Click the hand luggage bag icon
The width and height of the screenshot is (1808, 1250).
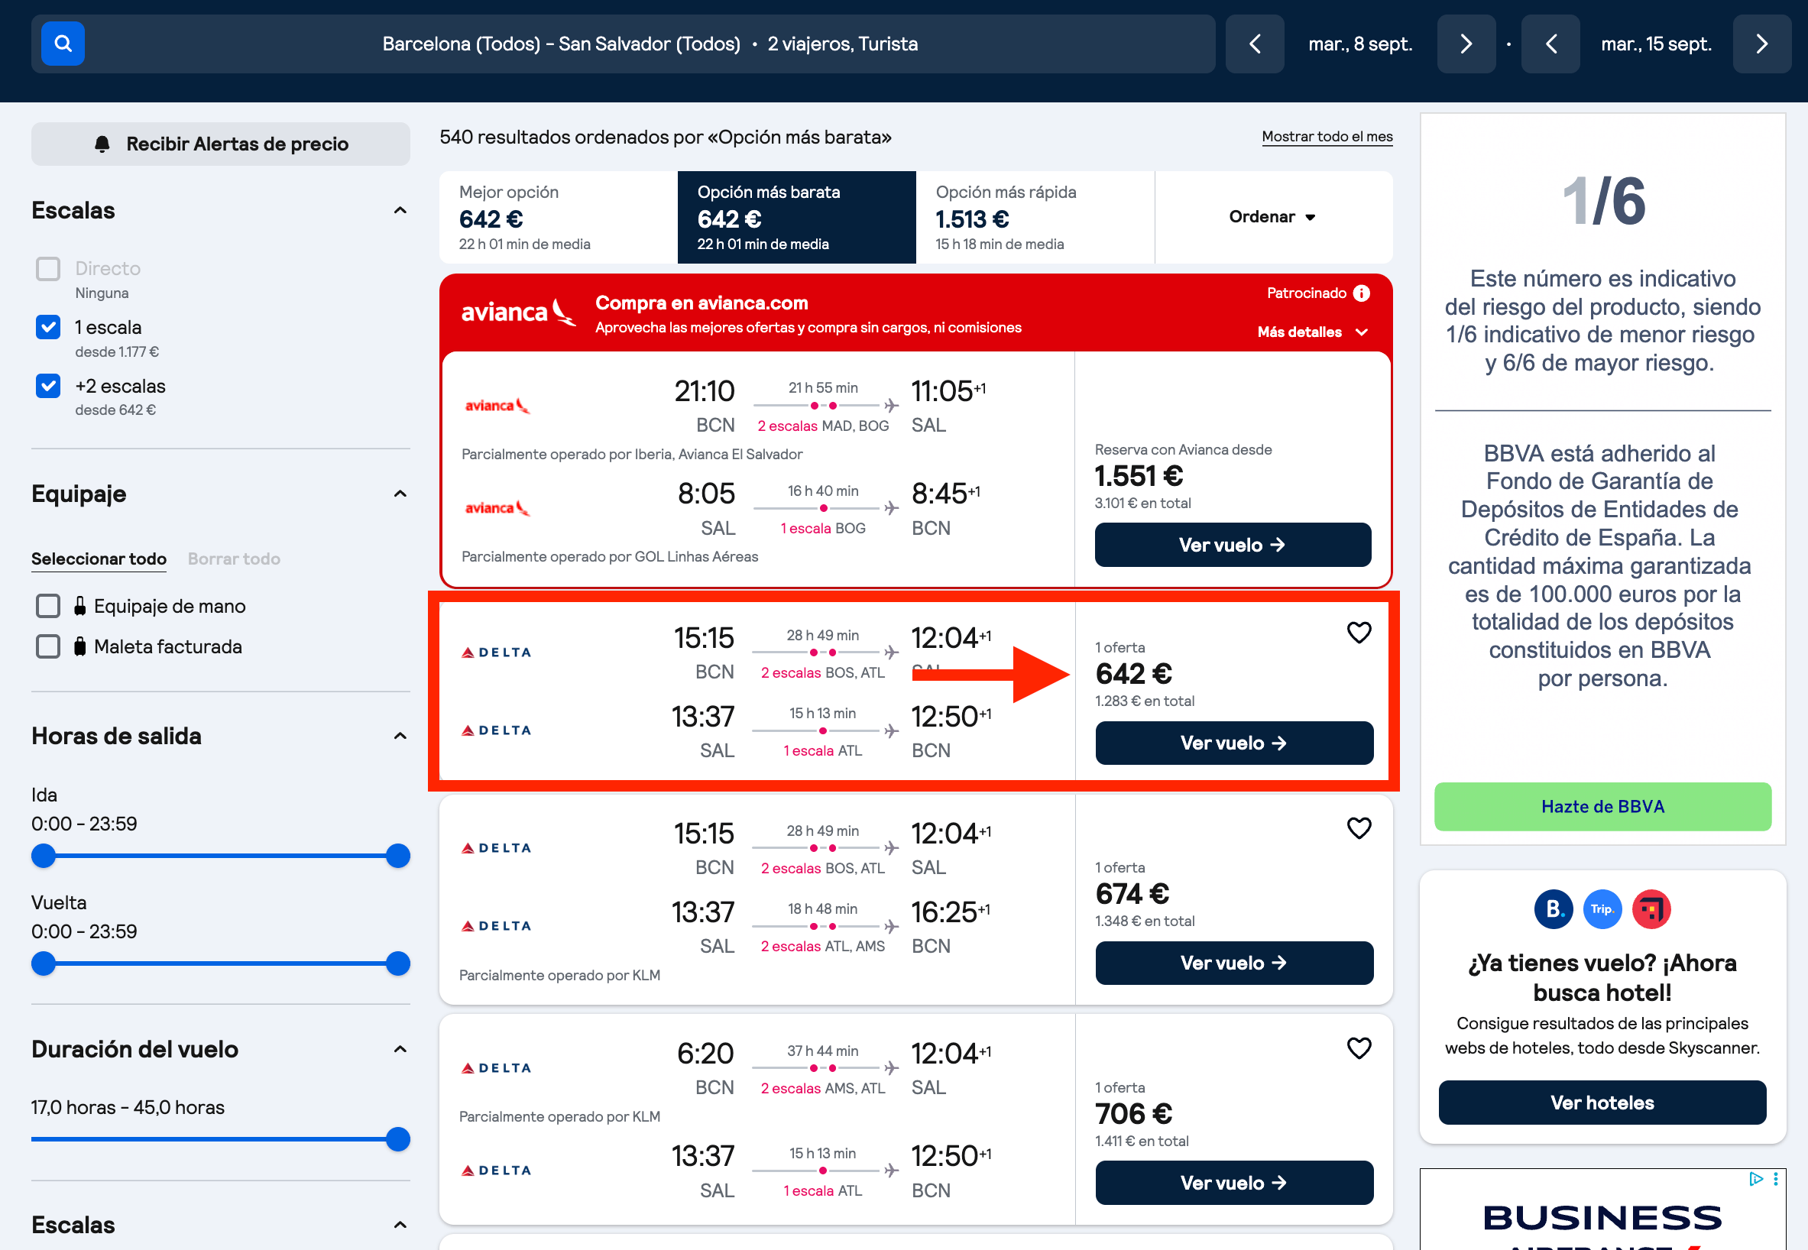point(80,606)
